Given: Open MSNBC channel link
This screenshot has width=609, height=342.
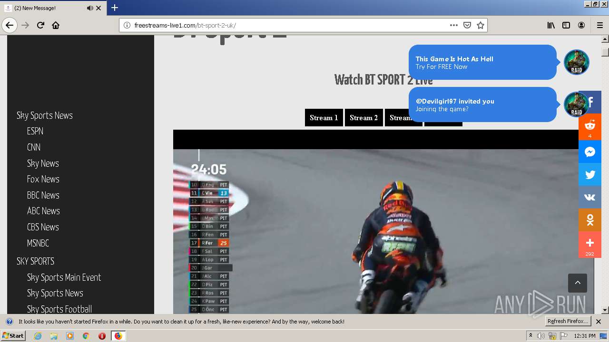Looking at the screenshot, I should pos(38,243).
